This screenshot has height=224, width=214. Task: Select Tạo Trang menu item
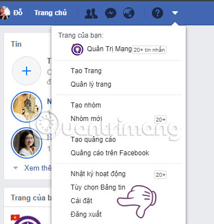pos(86,71)
